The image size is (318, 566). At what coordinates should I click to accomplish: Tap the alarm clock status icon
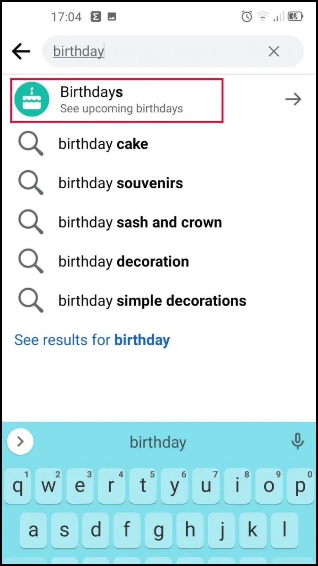point(246,17)
